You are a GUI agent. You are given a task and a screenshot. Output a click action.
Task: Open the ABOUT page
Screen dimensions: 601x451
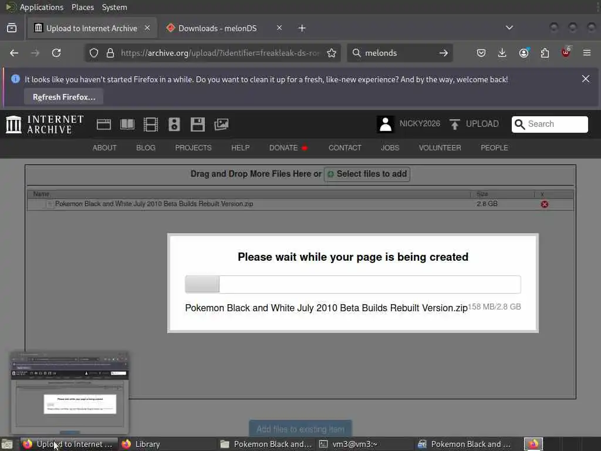click(104, 147)
